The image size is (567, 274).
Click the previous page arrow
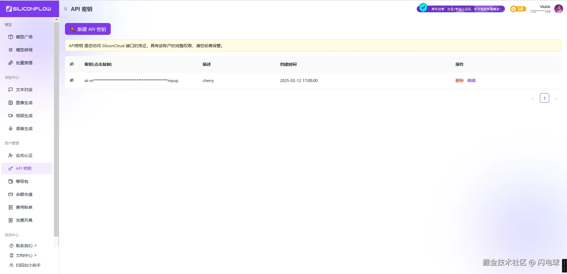pyautogui.click(x=532, y=98)
